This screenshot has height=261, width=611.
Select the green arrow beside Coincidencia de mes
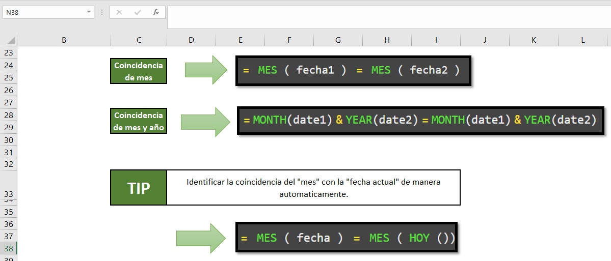tap(205, 70)
